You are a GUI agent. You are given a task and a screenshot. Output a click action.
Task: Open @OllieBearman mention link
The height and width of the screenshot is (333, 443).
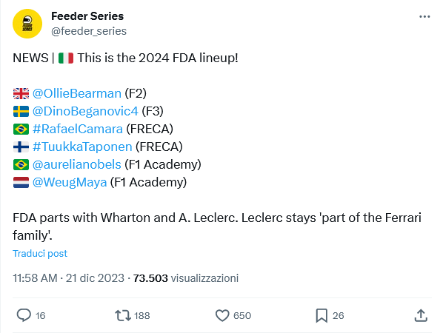(x=77, y=93)
